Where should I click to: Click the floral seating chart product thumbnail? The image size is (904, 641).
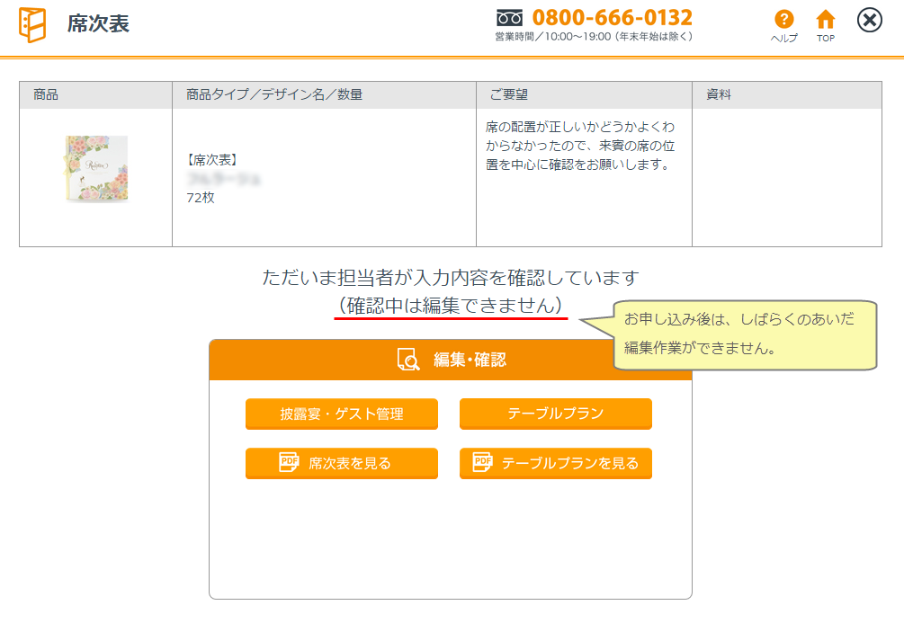[96, 168]
